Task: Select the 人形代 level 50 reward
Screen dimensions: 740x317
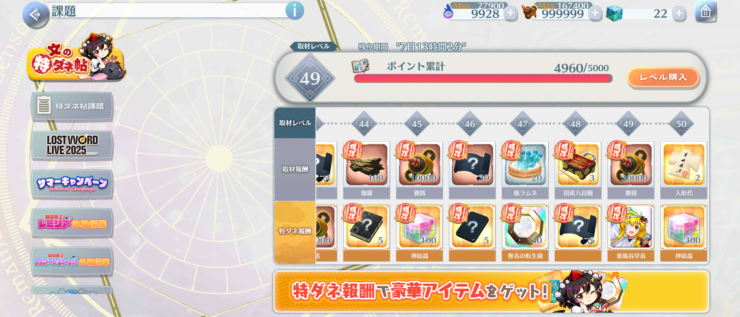Action: pos(684,170)
